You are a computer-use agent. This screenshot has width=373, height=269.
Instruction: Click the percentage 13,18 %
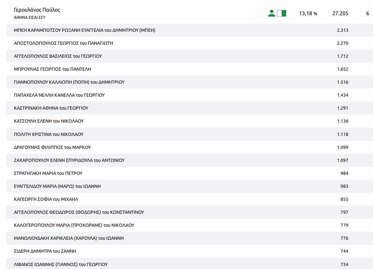click(x=308, y=14)
